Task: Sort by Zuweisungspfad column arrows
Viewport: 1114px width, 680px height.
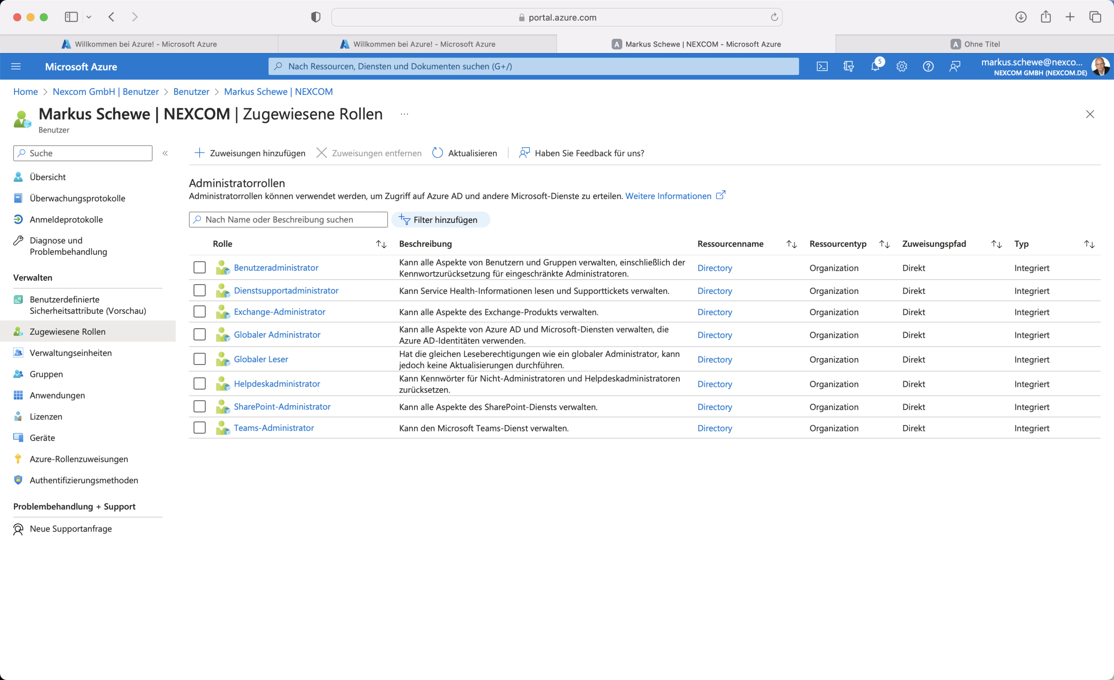Action: point(997,244)
